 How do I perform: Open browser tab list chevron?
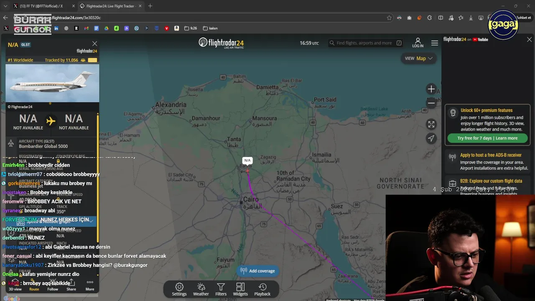coord(6,6)
